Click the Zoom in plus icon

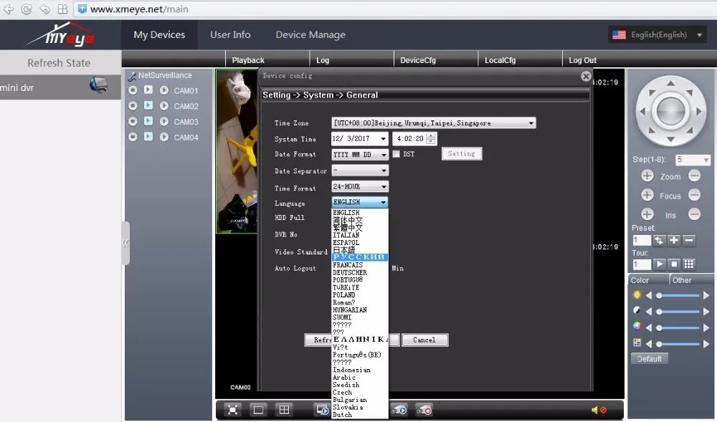[x=647, y=176]
